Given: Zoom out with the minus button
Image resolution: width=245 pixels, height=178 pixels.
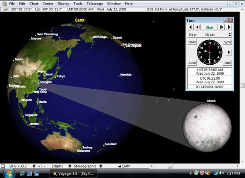Looking at the screenshot, I should tap(44, 166).
